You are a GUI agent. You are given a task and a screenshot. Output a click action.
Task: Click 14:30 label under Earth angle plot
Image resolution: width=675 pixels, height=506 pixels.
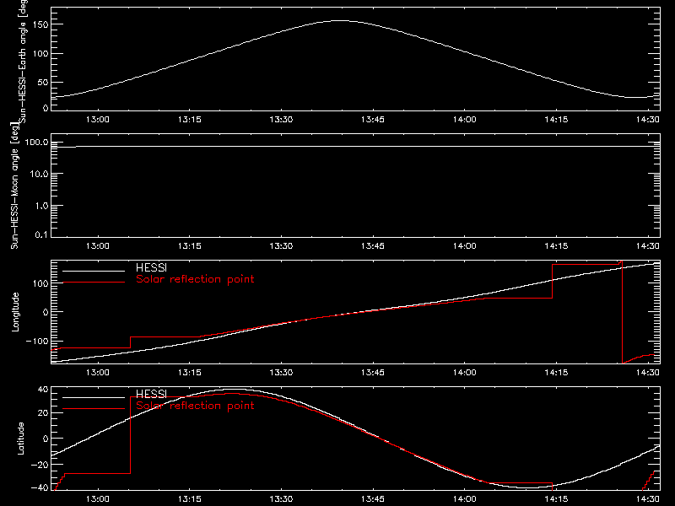tap(648, 120)
